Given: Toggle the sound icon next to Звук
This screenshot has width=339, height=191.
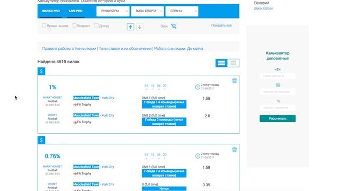Looking at the screenshot, I should [174, 26].
